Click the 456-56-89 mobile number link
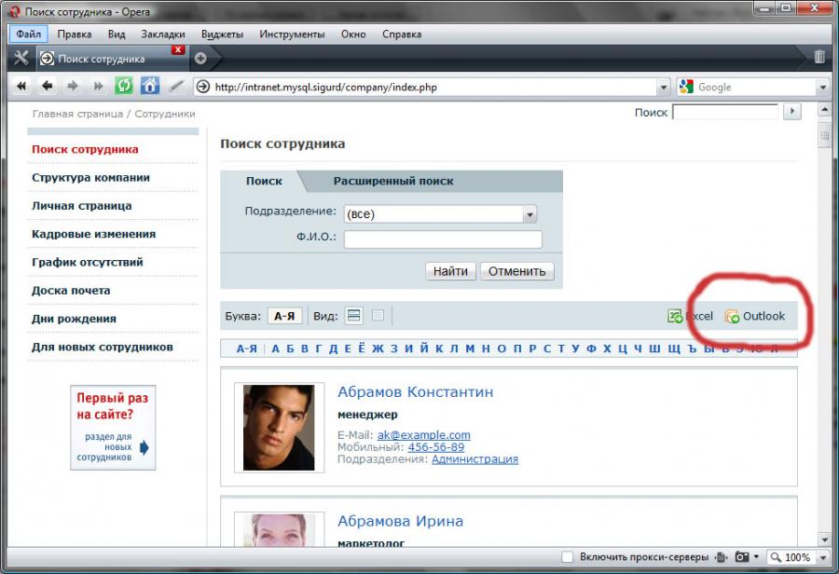This screenshot has width=839, height=574. click(436, 447)
